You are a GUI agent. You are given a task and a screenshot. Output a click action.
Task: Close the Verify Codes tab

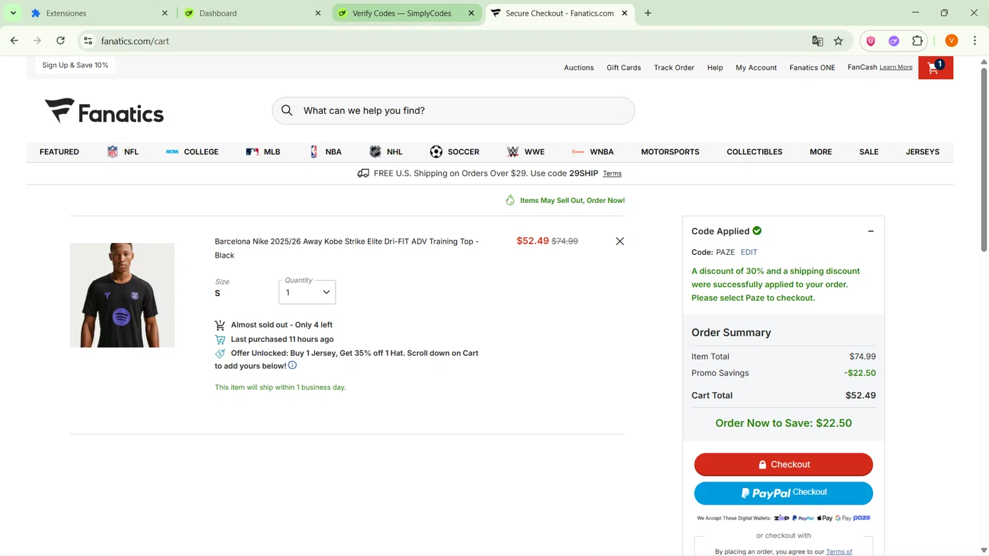click(x=471, y=13)
